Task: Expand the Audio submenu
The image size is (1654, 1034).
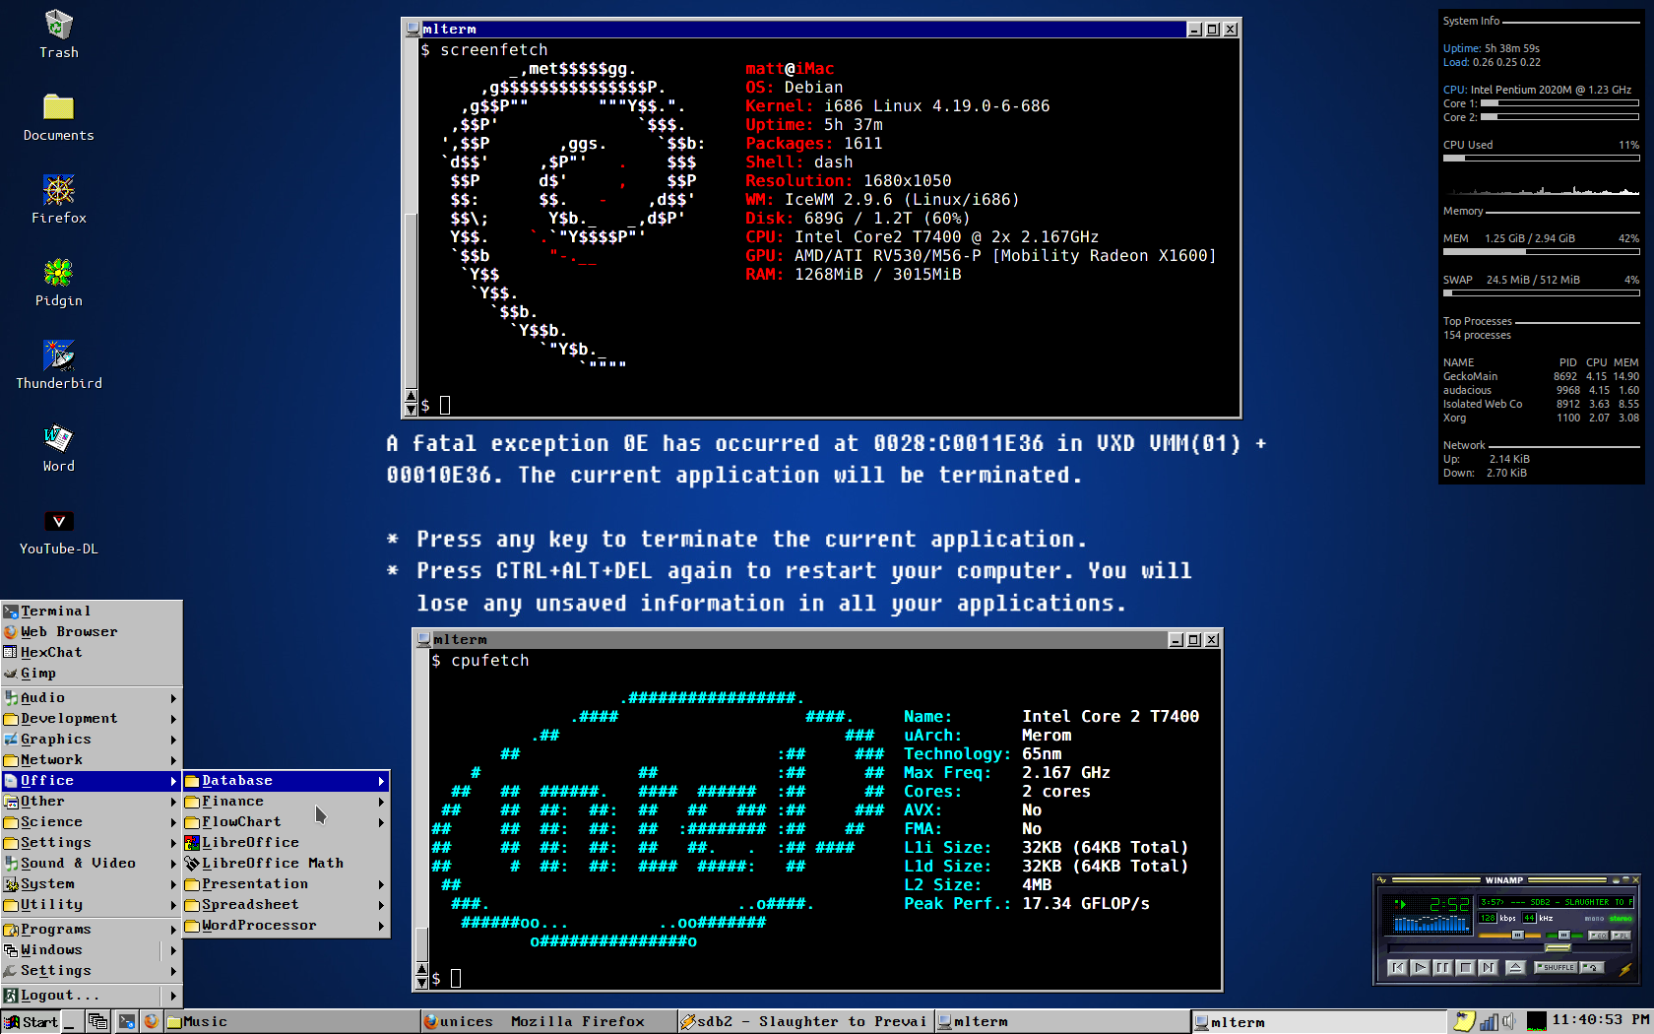Action: pyautogui.click(x=92, y=698)
